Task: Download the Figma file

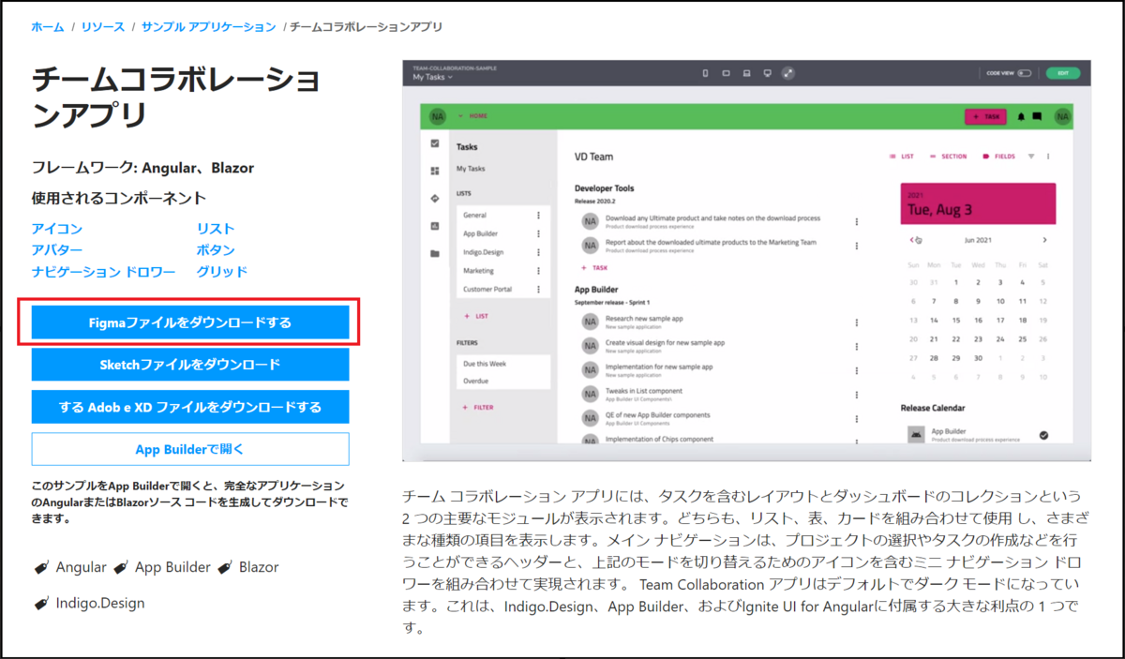Action: click(x=190, y=322)
